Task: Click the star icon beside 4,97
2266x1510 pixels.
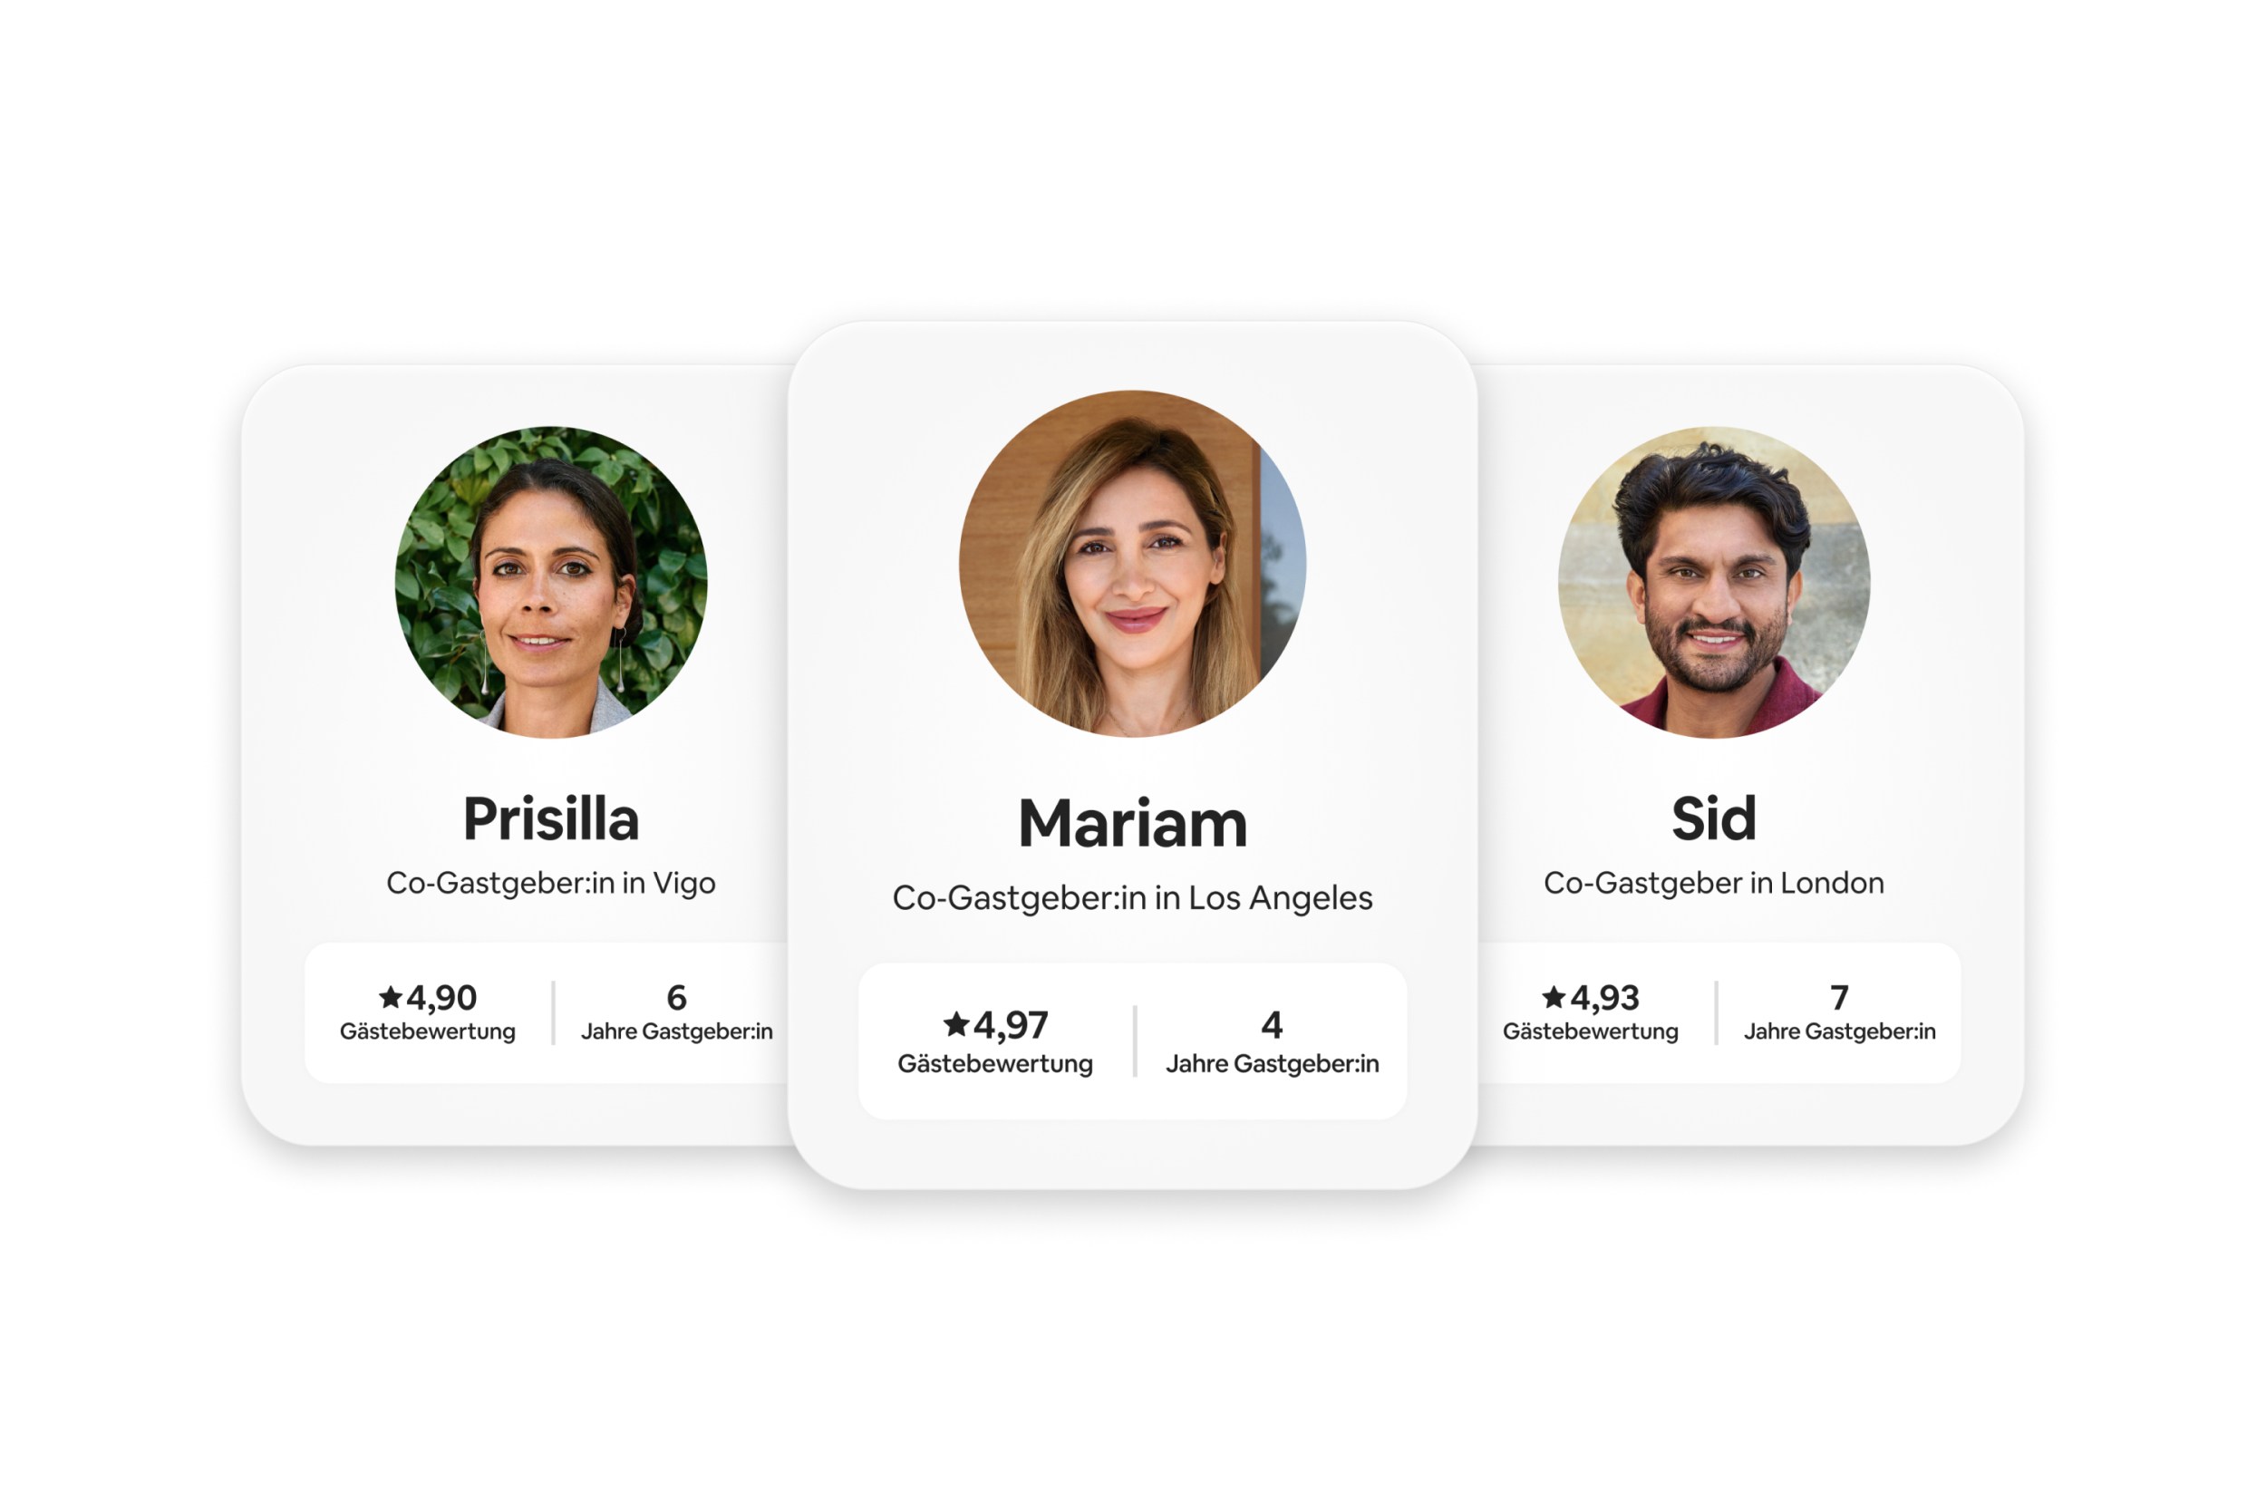Action: (x=955, y=1022)
